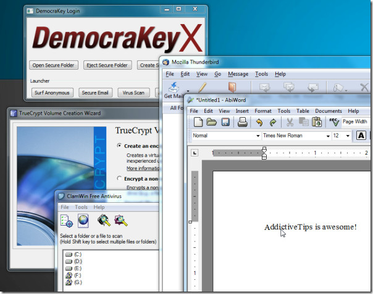
Task: Click Thunderbird's Reply envelope icon
Action: click(x=264, y=88)
